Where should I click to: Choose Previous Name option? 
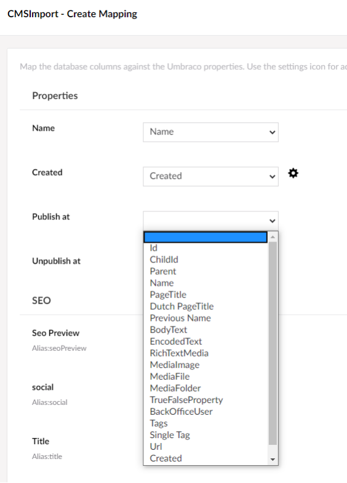[x=205, y=318]
